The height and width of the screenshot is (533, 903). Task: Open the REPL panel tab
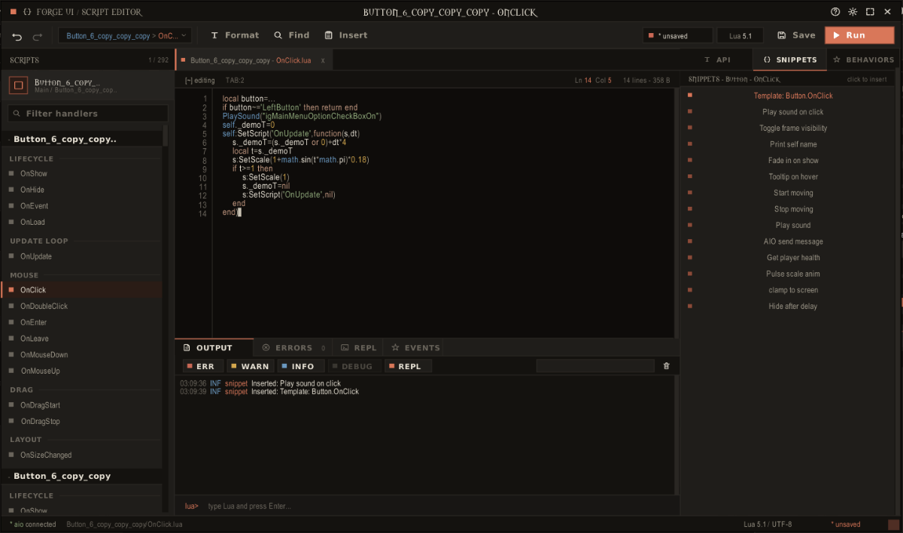359,348
